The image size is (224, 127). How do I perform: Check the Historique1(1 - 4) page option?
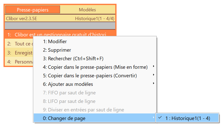(187, 118)
